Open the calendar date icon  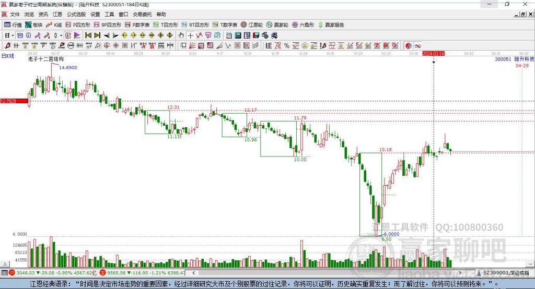point(229,35)
